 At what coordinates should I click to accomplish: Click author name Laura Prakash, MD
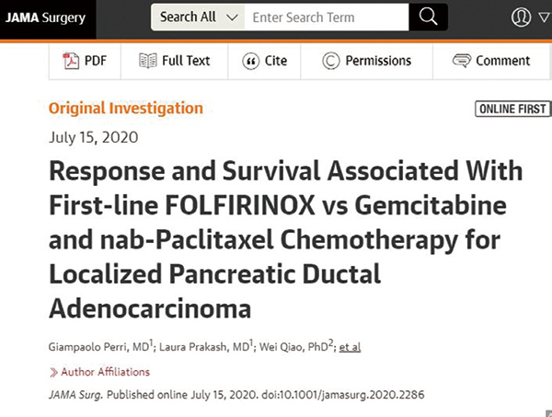(204, 347)
